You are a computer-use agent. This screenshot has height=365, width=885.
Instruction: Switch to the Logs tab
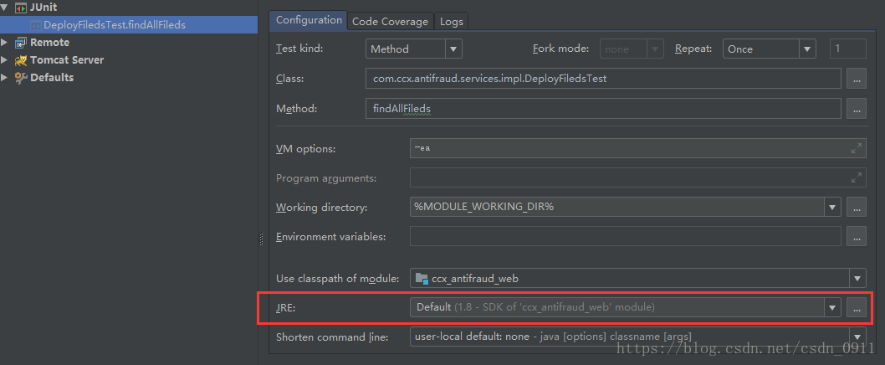pyautogui.click(x=451, y=22)
